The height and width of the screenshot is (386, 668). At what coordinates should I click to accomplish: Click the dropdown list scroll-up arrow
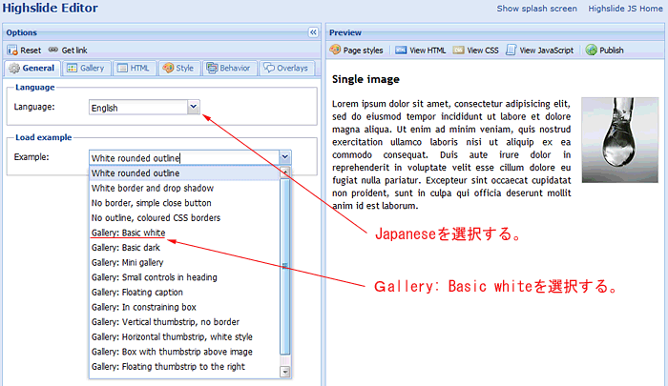(x=285, y=172)
